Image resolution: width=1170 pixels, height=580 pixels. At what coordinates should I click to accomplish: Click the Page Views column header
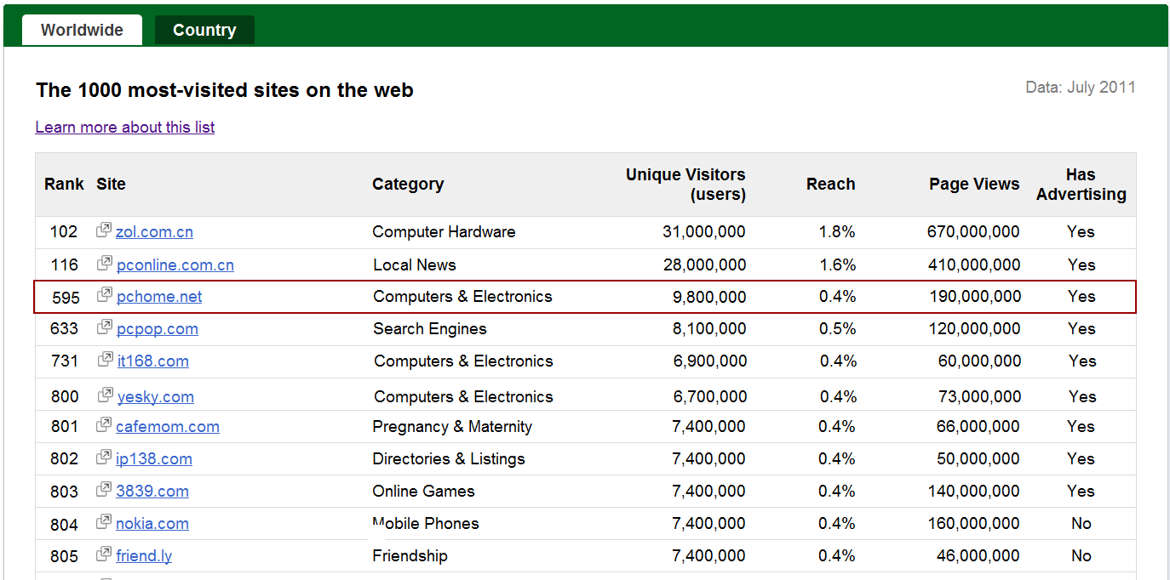tap(974, 185)
